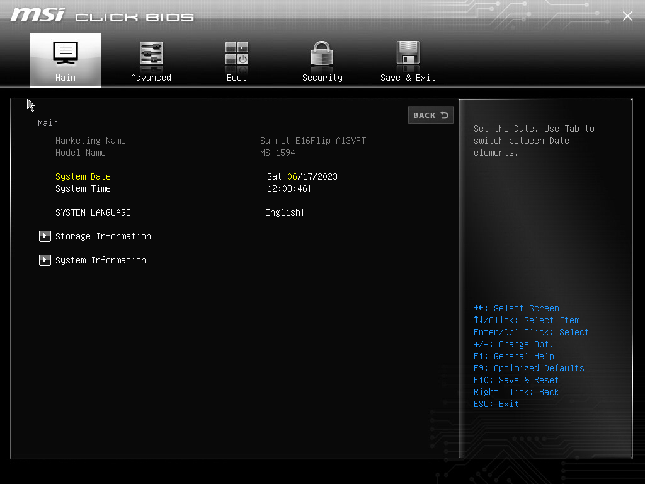Select the System Time row label
The image size is (645, 484).
pos(83,188)
